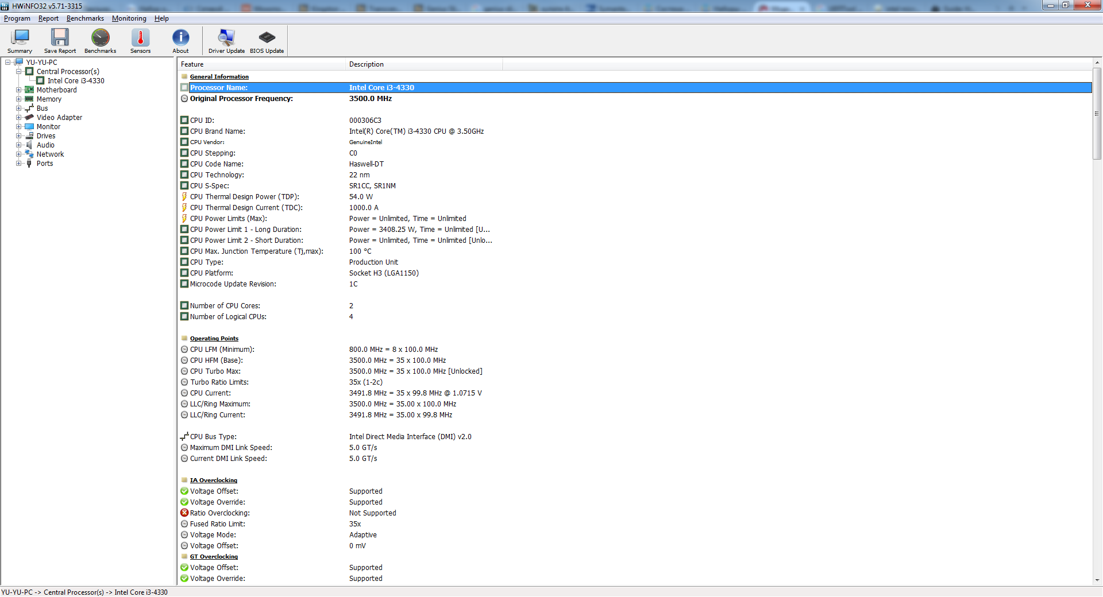The width and height of the screenshot is (1103, 597).
Task: Open the Monitoring menu
Action: 129,18
